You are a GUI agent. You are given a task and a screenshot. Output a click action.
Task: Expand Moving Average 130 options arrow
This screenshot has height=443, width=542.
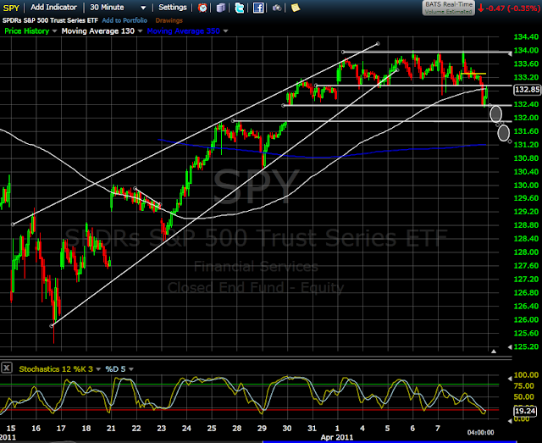click(x=140, y=31)
